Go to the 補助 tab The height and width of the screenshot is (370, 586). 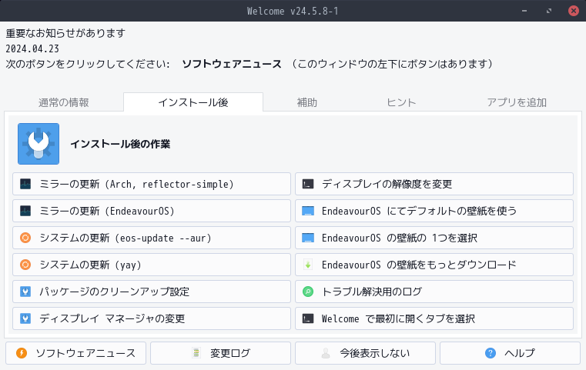[306, 102]
